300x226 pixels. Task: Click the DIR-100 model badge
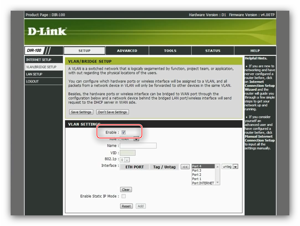tap(34, 50)
